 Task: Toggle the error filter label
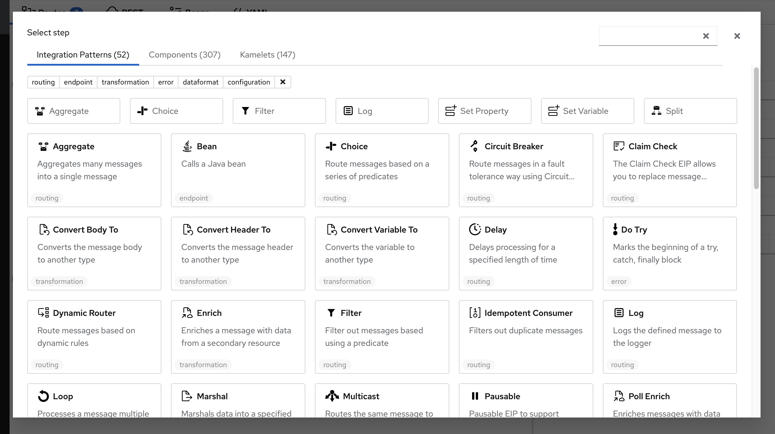click(x=166, y=82)
